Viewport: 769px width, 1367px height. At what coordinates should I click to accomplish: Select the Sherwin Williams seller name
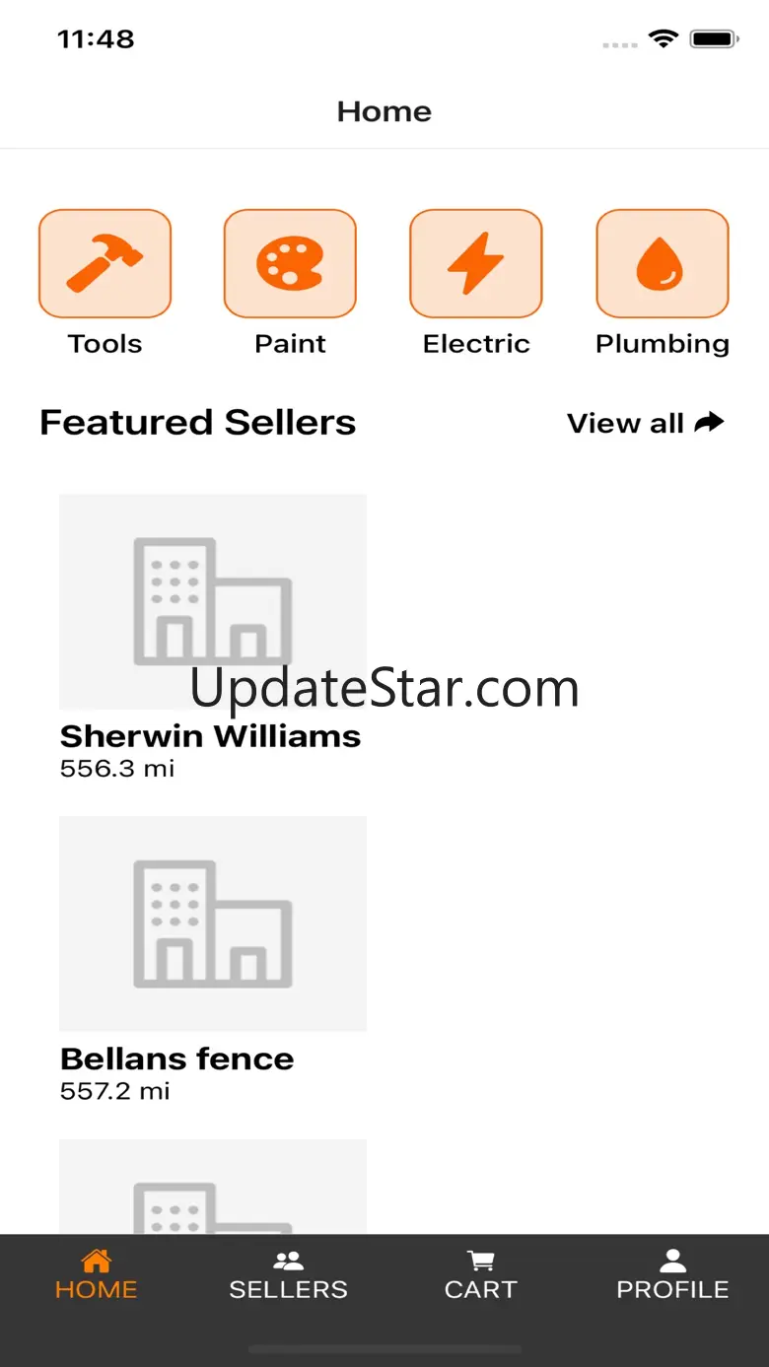coord(210,736)
